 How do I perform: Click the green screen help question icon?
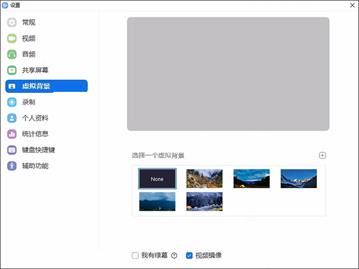click(174, 255)
